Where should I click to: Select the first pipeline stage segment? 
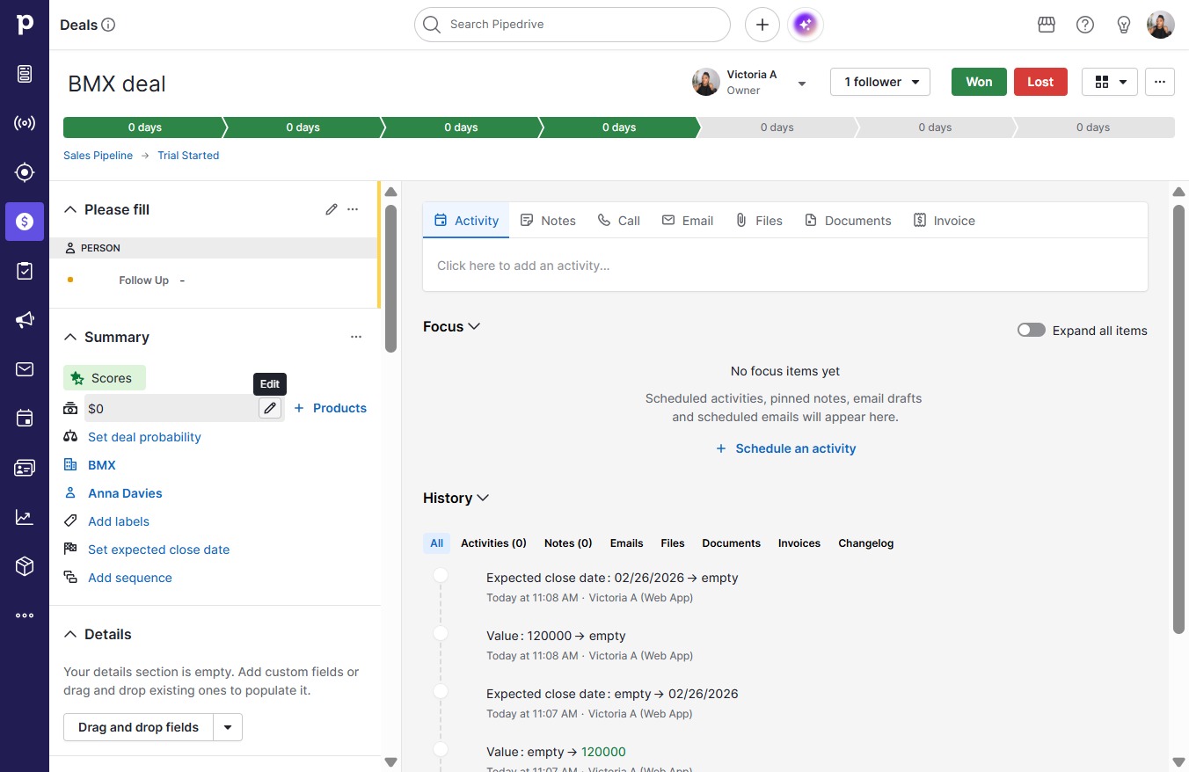click(x=144, y=127)
